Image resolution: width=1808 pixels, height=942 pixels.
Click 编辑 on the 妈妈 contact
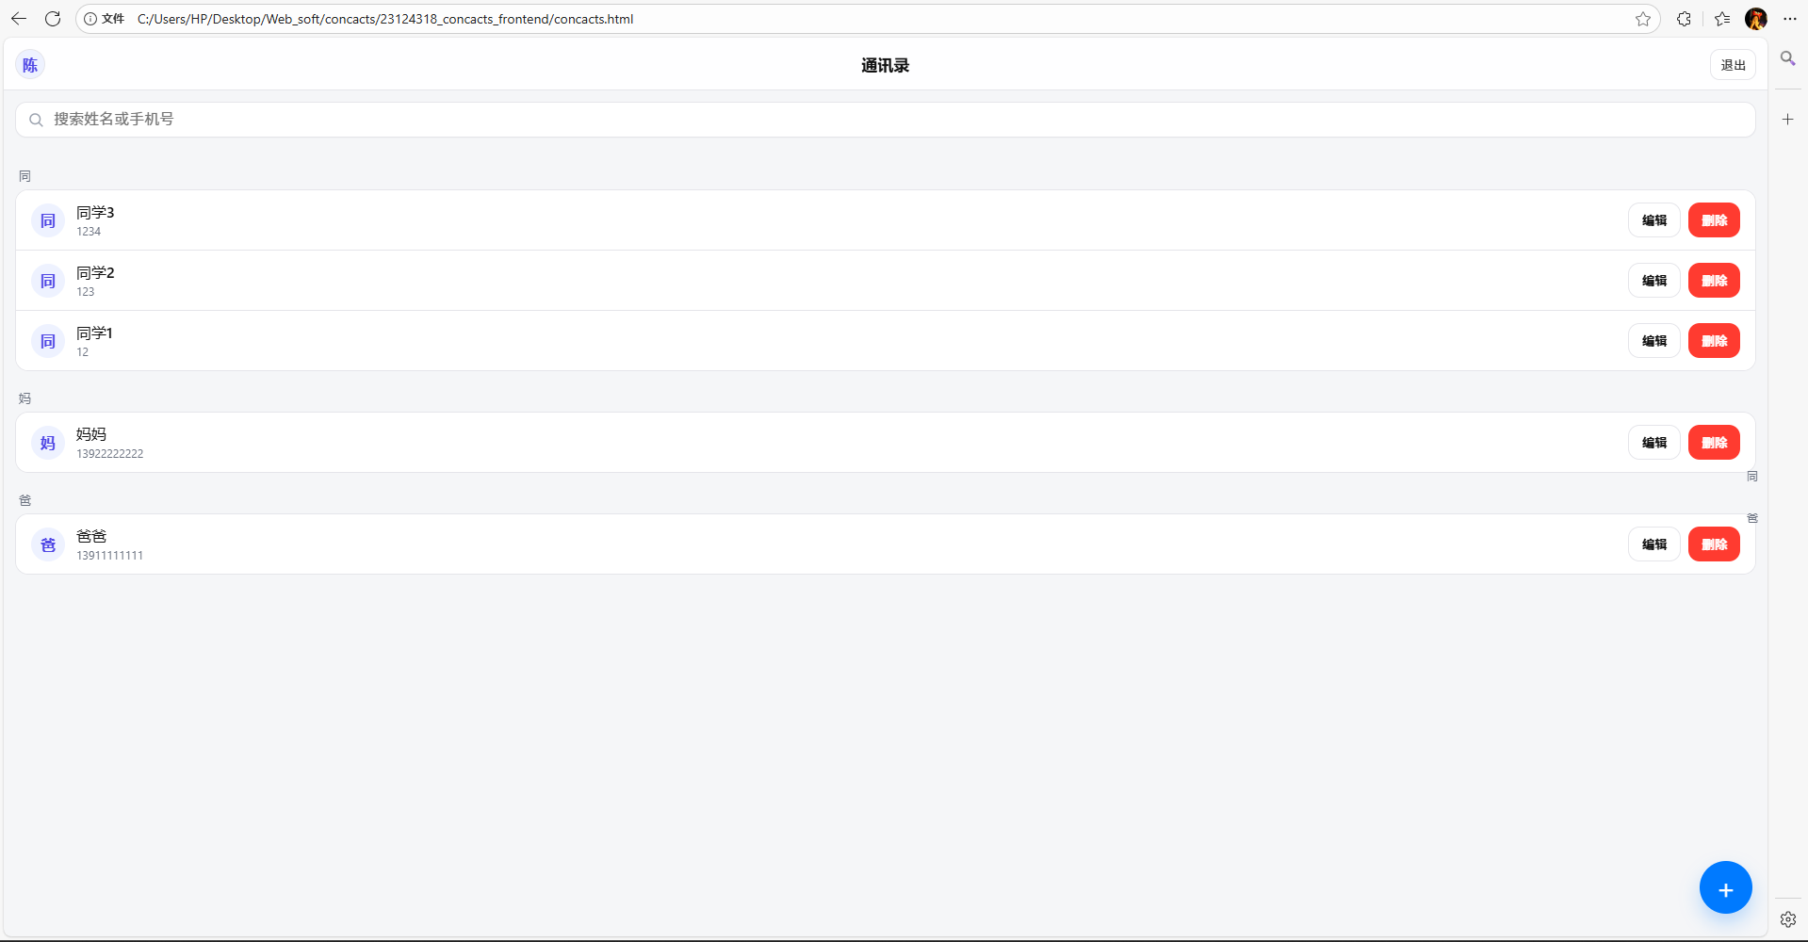tap(1653, 442)
